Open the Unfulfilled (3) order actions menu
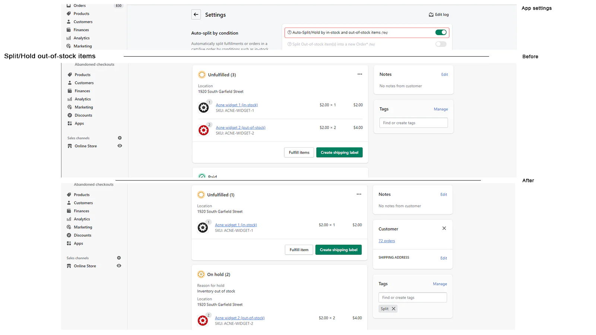This screenshot has width=596, height=335. (x=359, y=74)
